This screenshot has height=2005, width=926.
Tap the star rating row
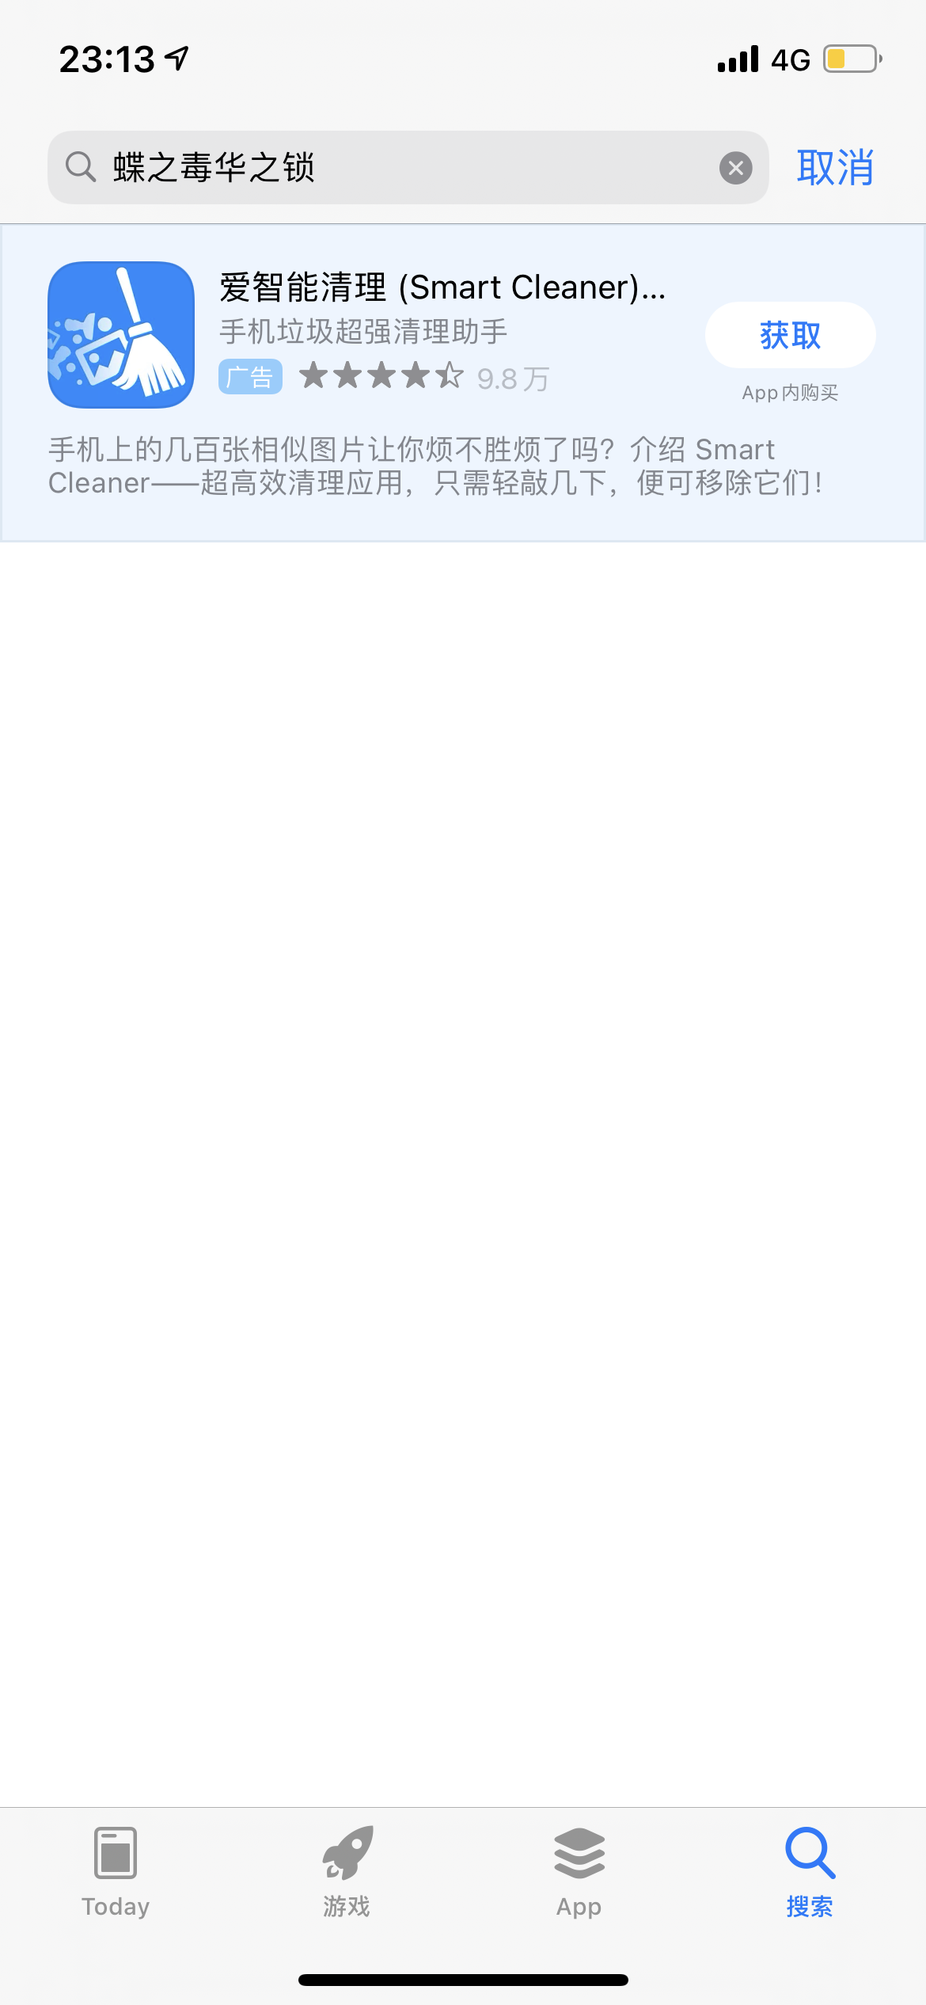pyautogui.click(x=381, y=376)
